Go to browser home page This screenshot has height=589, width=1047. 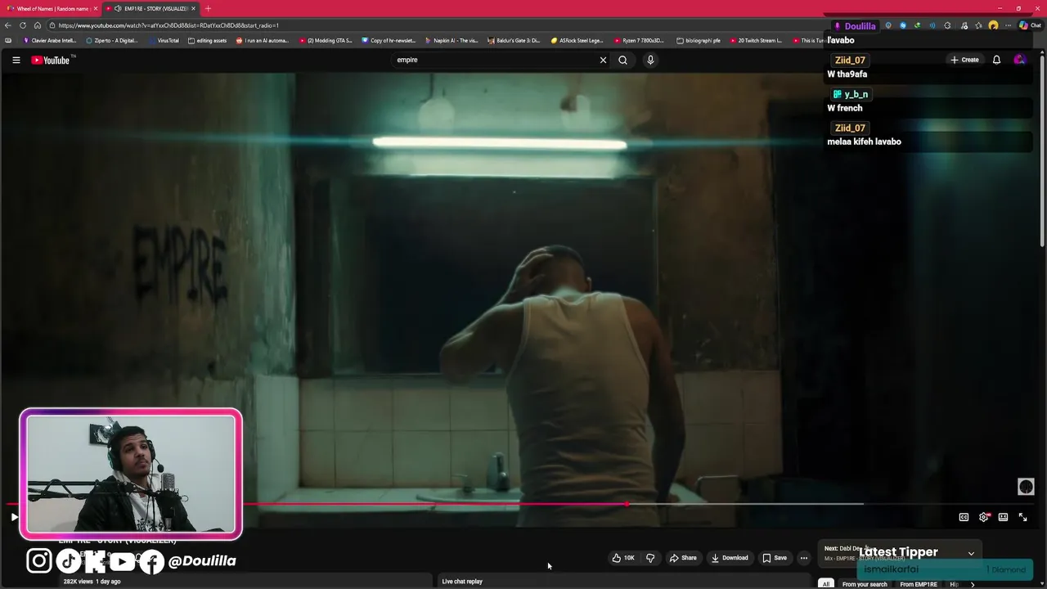tap(38, 25)
